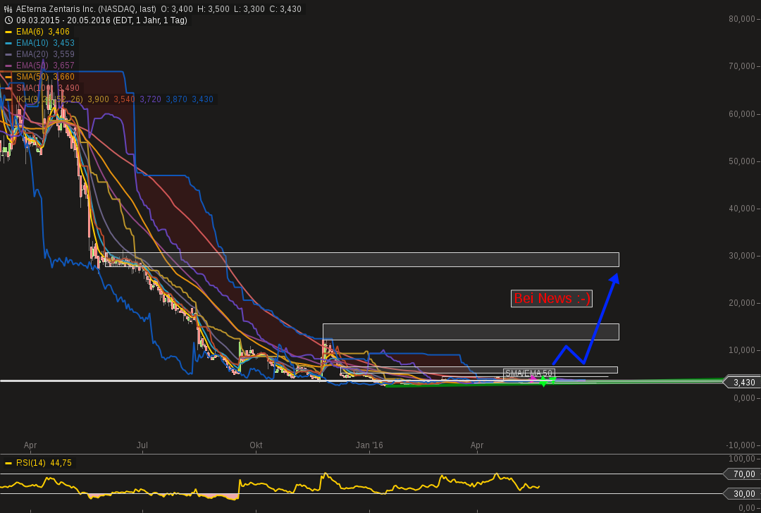The width and height of the screenshot is (761, 513).
Task: Click the clock icon beside the date range
Action: (x=8, y=20)
